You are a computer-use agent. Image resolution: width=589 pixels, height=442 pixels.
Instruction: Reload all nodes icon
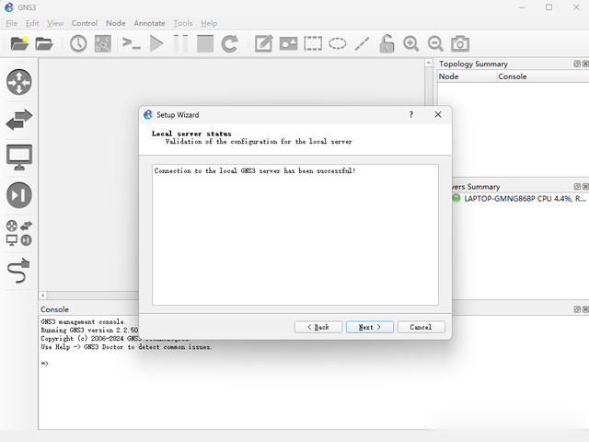point(229,43)
